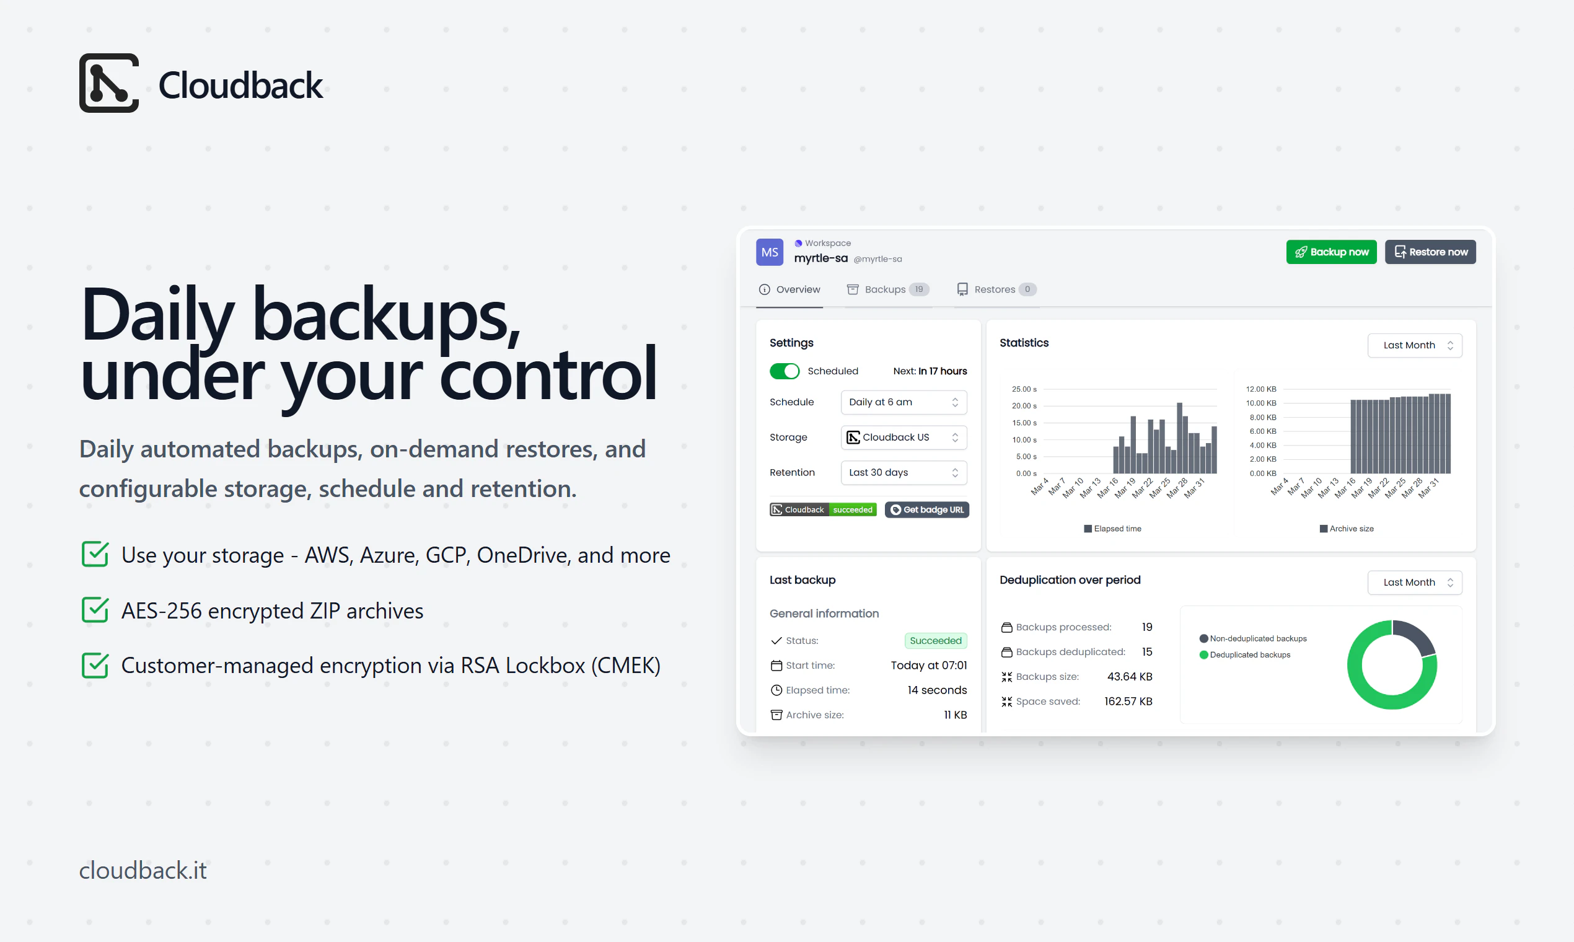Click the Backups deduplicated icon
Screen dimensions: 1574x942
coord(1006,652)
